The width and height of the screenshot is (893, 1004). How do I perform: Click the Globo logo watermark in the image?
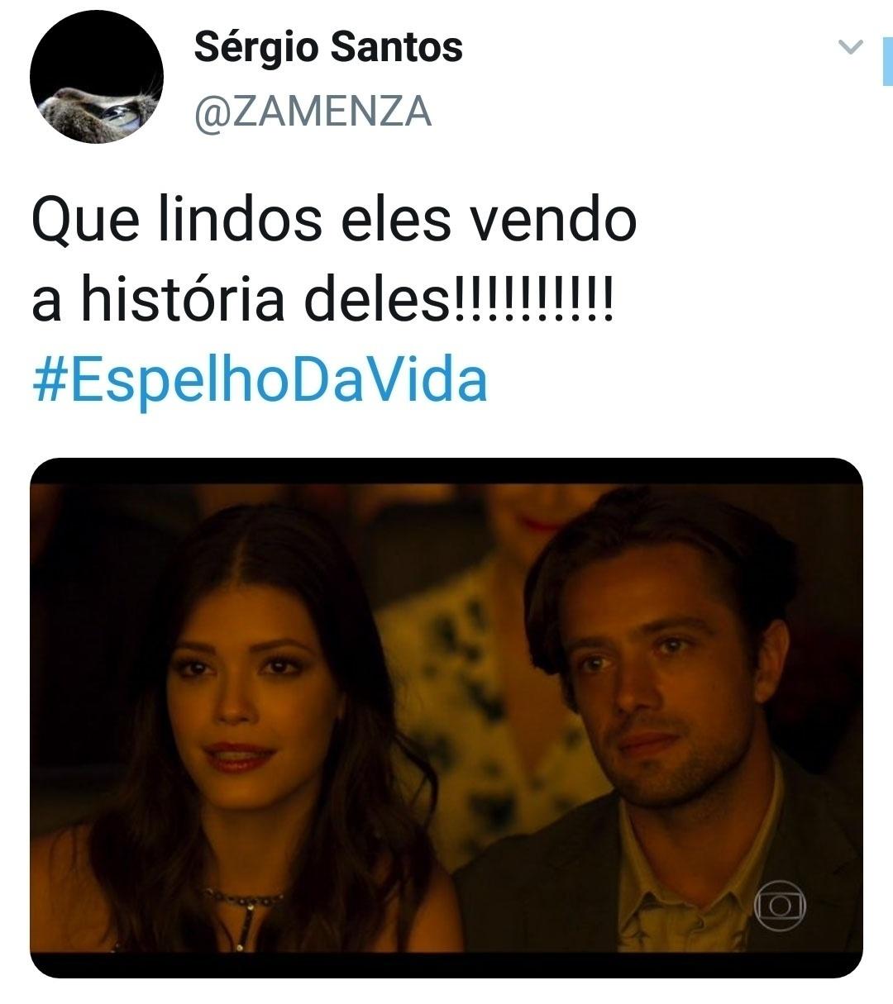pos(779,906)
